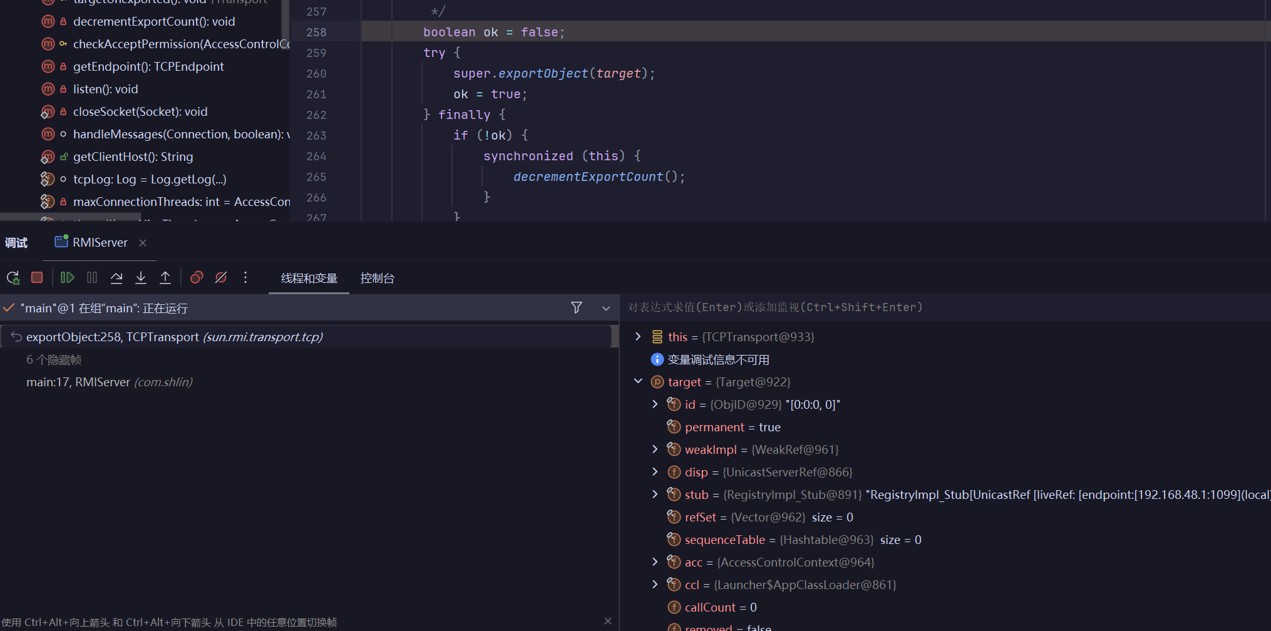
Task: Collapse the target variable node
Action: pos(638,381)
